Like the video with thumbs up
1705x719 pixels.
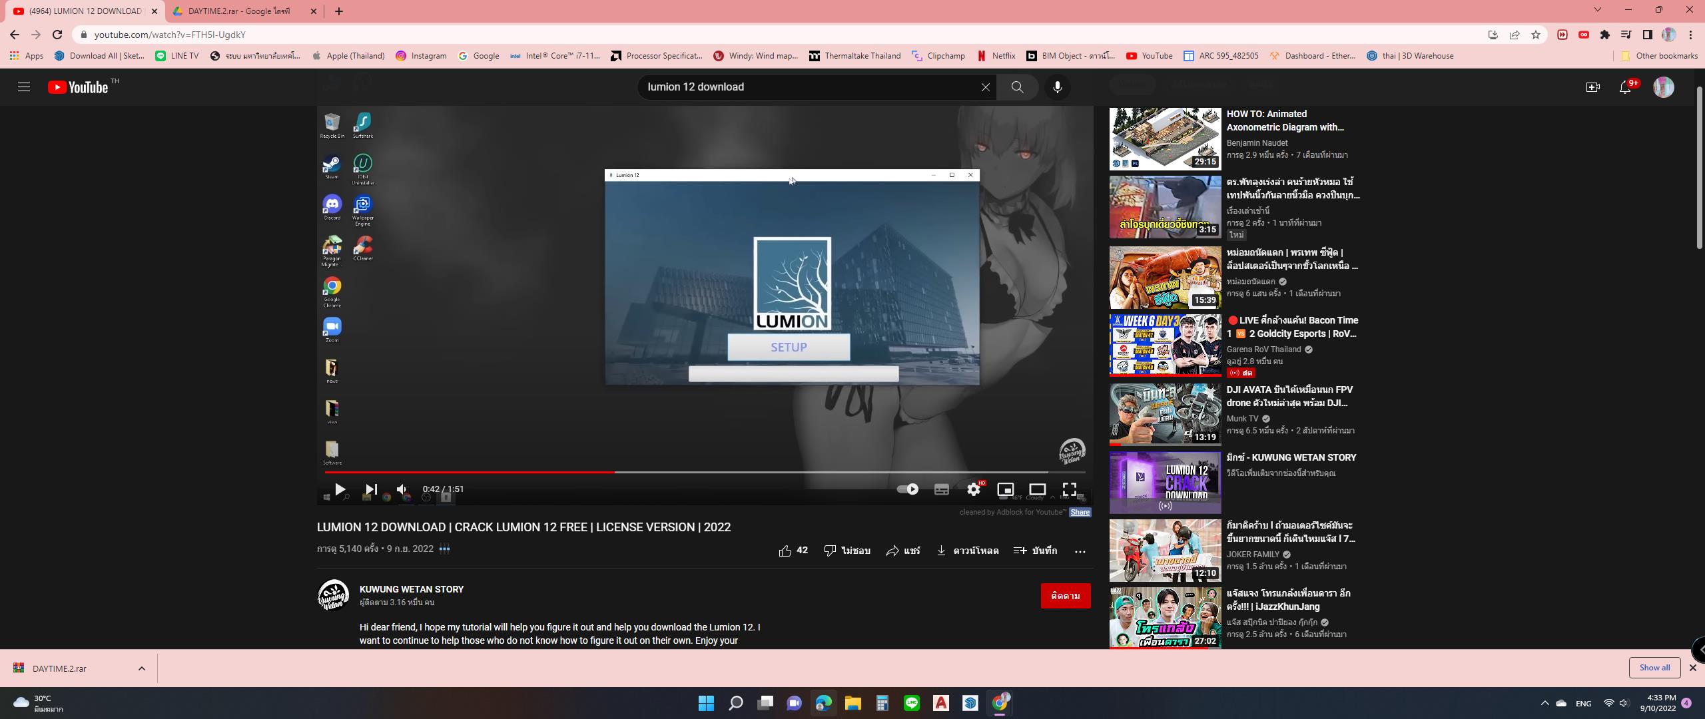(786, 551)
